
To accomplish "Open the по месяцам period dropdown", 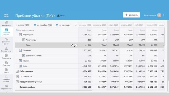I will click(x=69, y=25).
